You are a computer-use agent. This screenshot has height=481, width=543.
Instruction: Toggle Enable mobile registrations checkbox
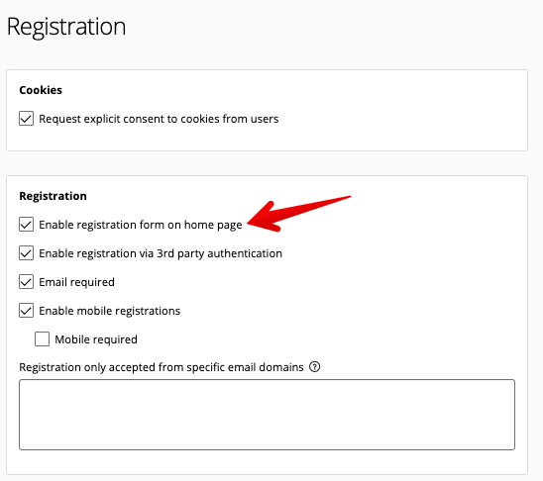pos(27,311)
